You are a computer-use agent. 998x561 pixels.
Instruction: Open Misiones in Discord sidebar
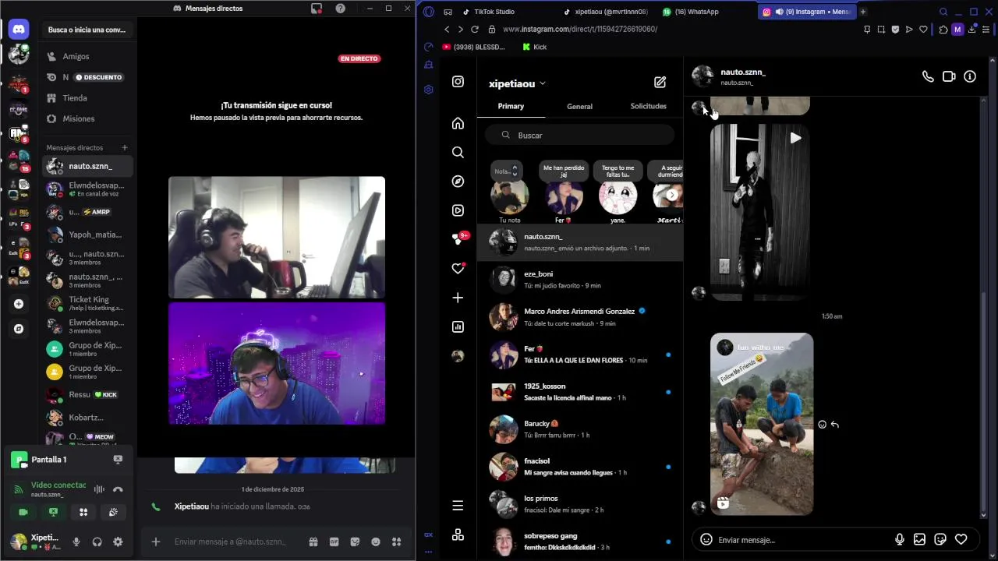tap(87, 118)
